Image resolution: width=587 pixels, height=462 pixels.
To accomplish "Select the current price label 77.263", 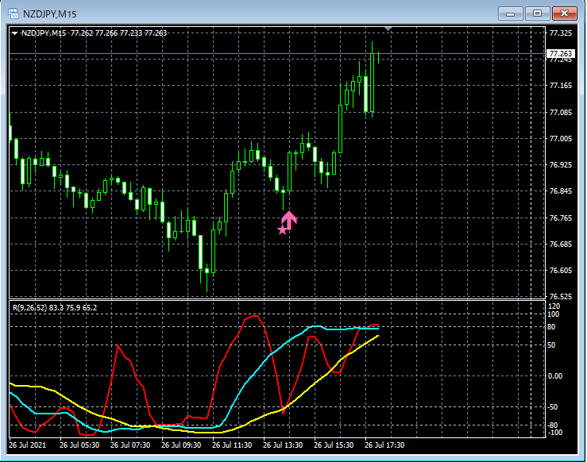I will click(561, 53).
